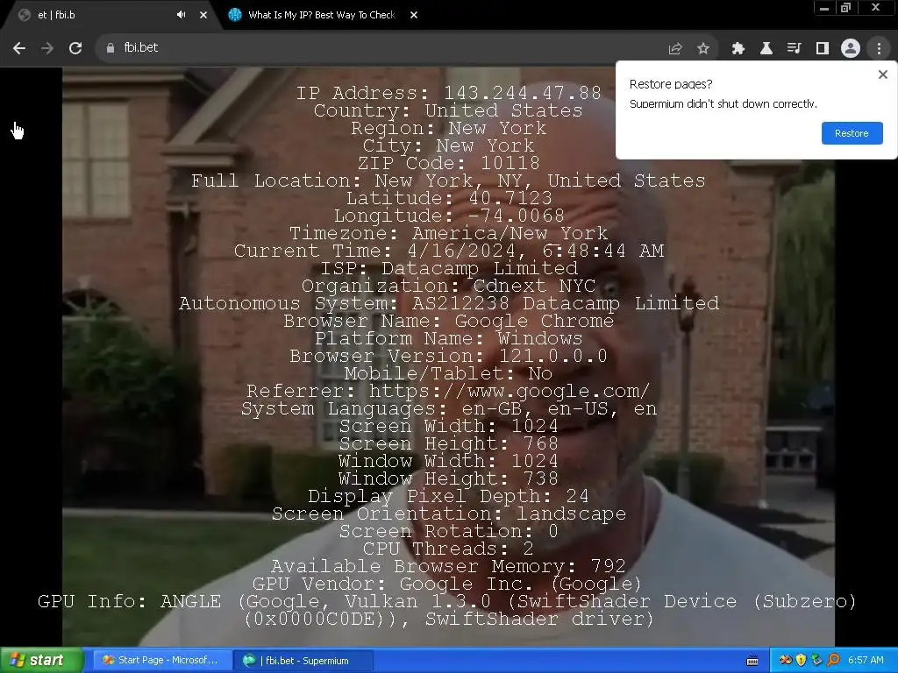Open the user profile avatar menu
The height and width of the screenshot is (673, 898).
pyautogui.click(x=851, y=49)
